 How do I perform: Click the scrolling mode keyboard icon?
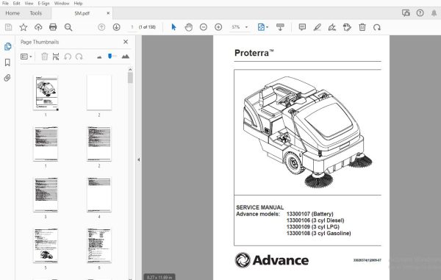(280, 27)
